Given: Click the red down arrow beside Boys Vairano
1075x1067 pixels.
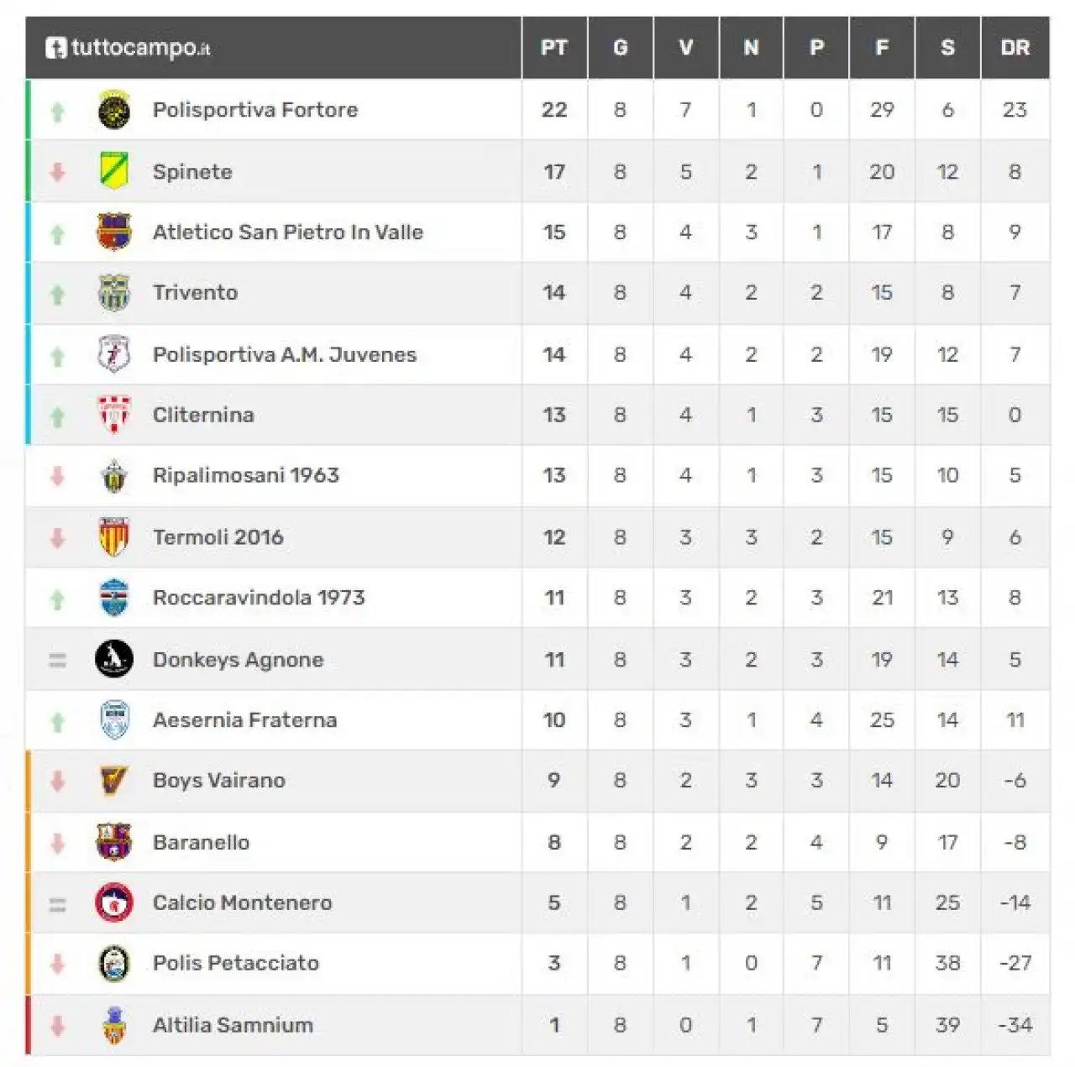Looking at the screenshot, I should (57, 781).
